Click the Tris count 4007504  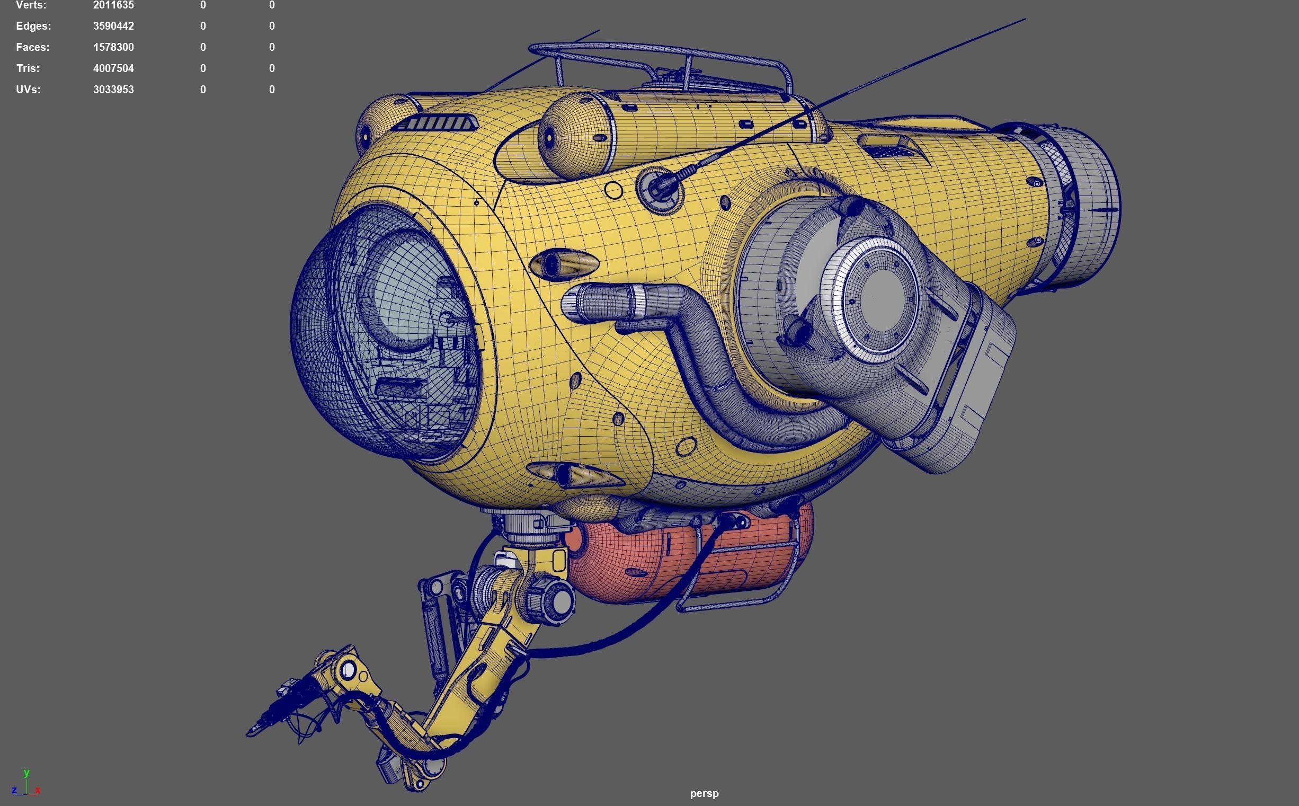pos(113,69)
